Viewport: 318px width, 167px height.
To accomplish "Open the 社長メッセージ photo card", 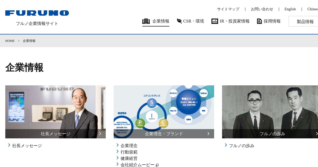I will (x=55, y=112).
